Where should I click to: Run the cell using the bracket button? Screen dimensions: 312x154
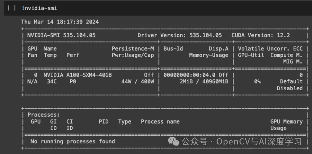[11, 8]
